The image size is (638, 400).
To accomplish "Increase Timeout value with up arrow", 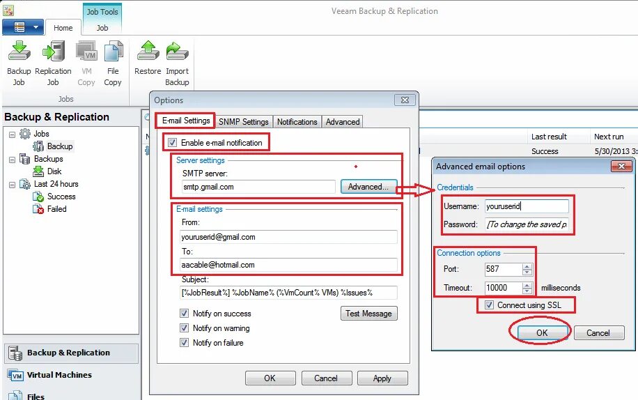I will click(x=527, y=285).
